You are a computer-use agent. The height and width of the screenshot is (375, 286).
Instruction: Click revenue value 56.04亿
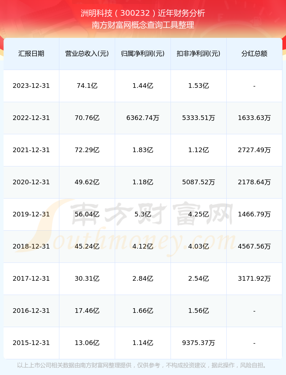coord(87,214)
